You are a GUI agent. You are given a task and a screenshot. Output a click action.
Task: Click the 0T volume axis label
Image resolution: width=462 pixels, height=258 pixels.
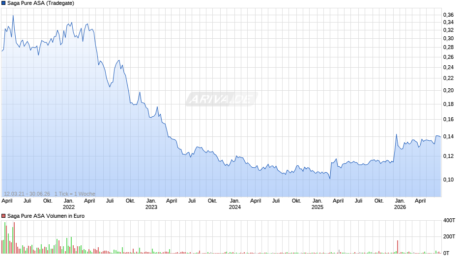point(446,253)
